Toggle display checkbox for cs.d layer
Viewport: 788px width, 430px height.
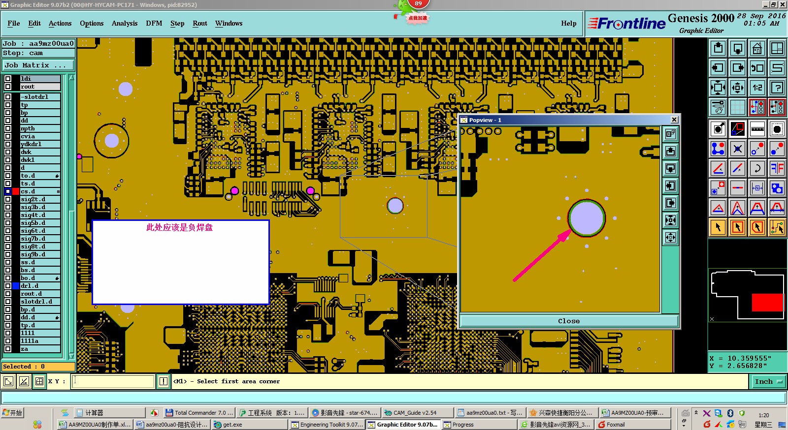click(x=8, y=191)
